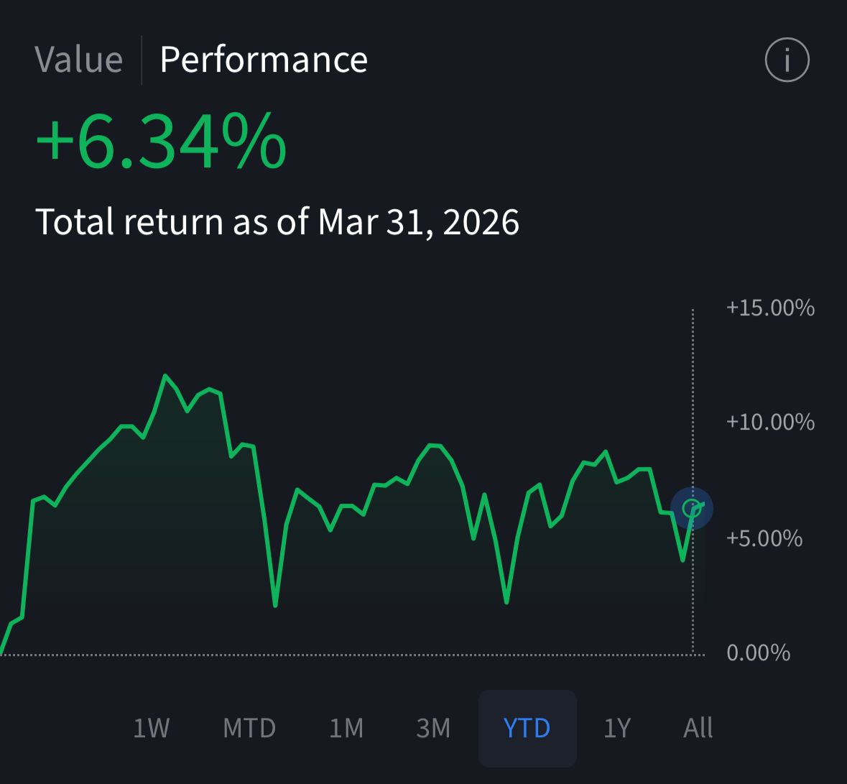Click the 0.00% axis label
This screenshot has width=847, height=784.
pos(758,652)
